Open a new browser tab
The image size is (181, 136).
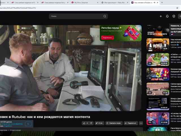point(162,3)
